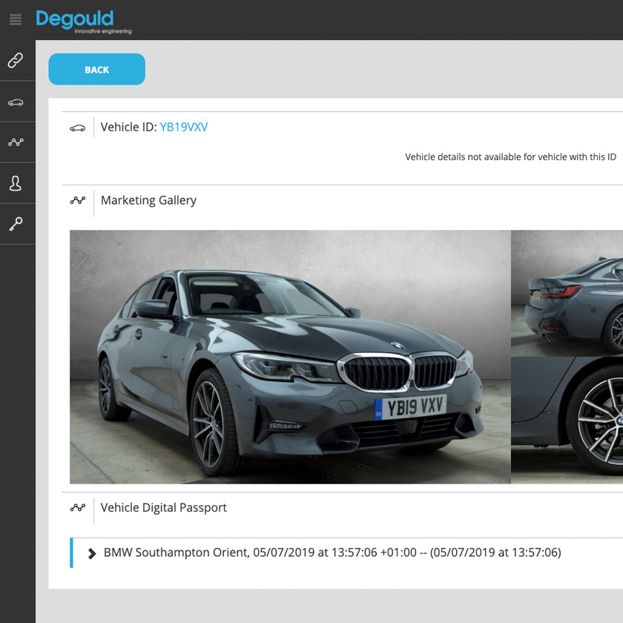
Task: Open the front view BMW photo
Action: pyautogui.click(x=290, y=357)
